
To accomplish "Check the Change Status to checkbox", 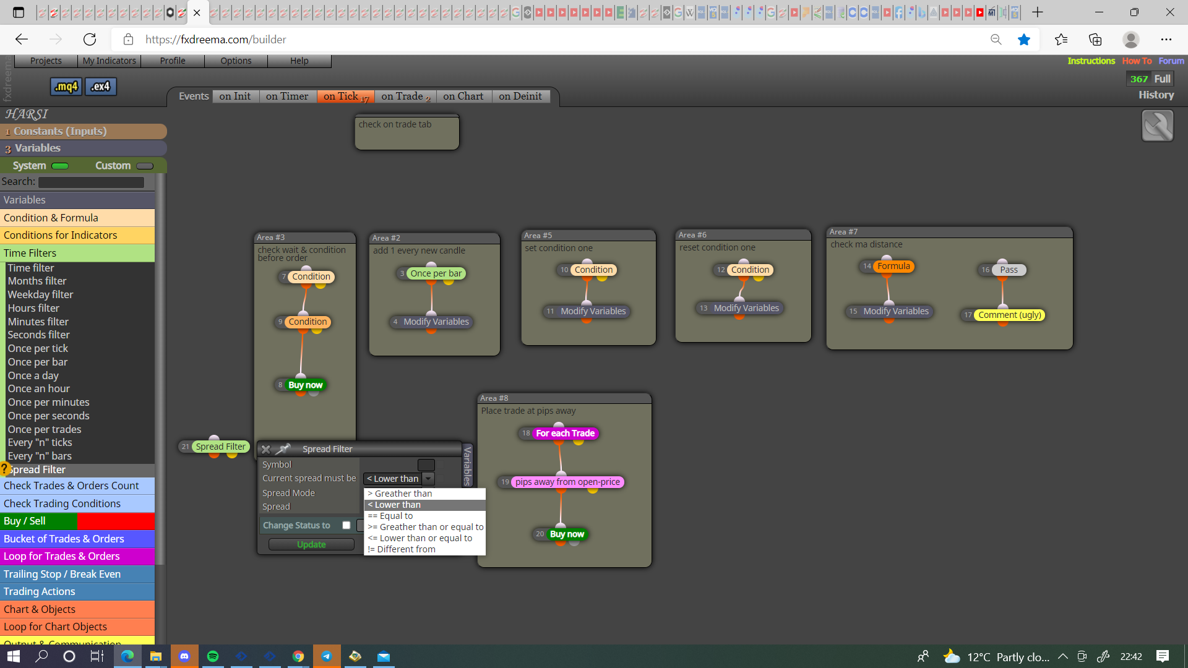I will tap(346, 525).
